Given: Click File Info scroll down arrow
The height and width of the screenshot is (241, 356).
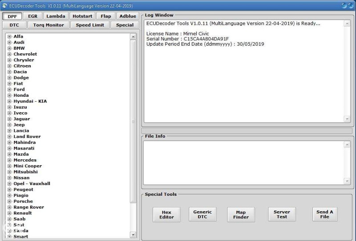Looking at the screenshot, I should point(347,181).
